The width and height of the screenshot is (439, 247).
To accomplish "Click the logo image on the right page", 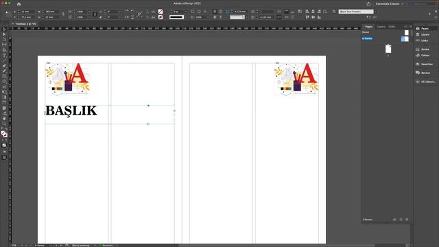I will [296, 80].
